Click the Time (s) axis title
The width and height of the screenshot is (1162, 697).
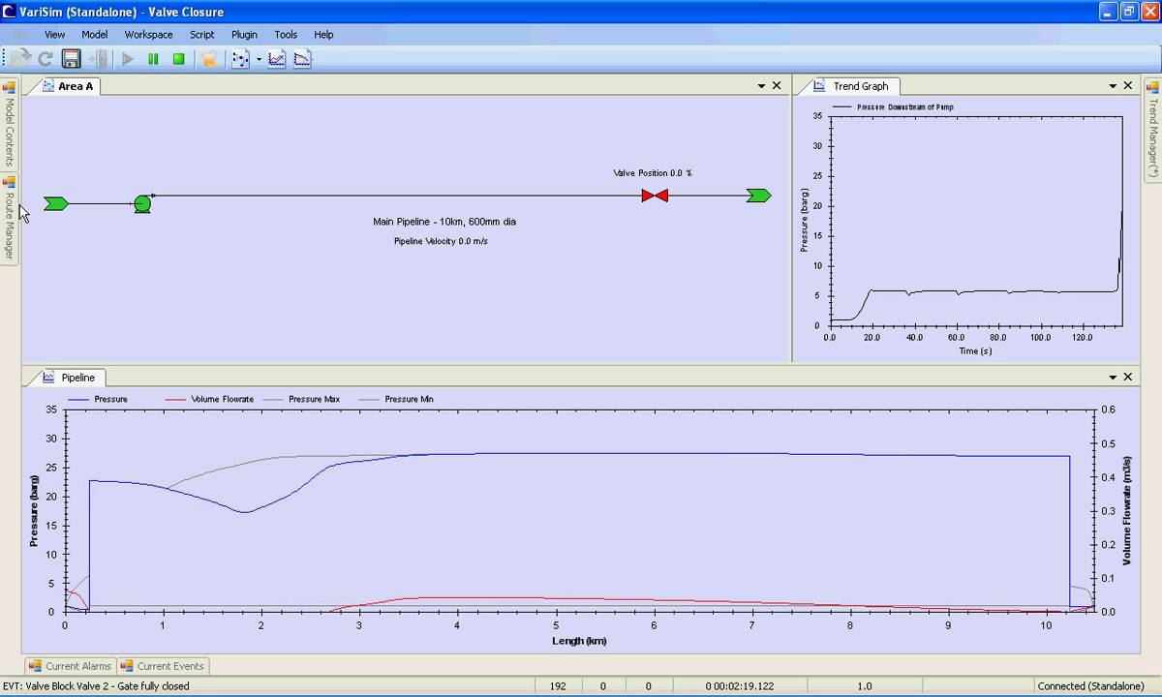tap(975, 350)
